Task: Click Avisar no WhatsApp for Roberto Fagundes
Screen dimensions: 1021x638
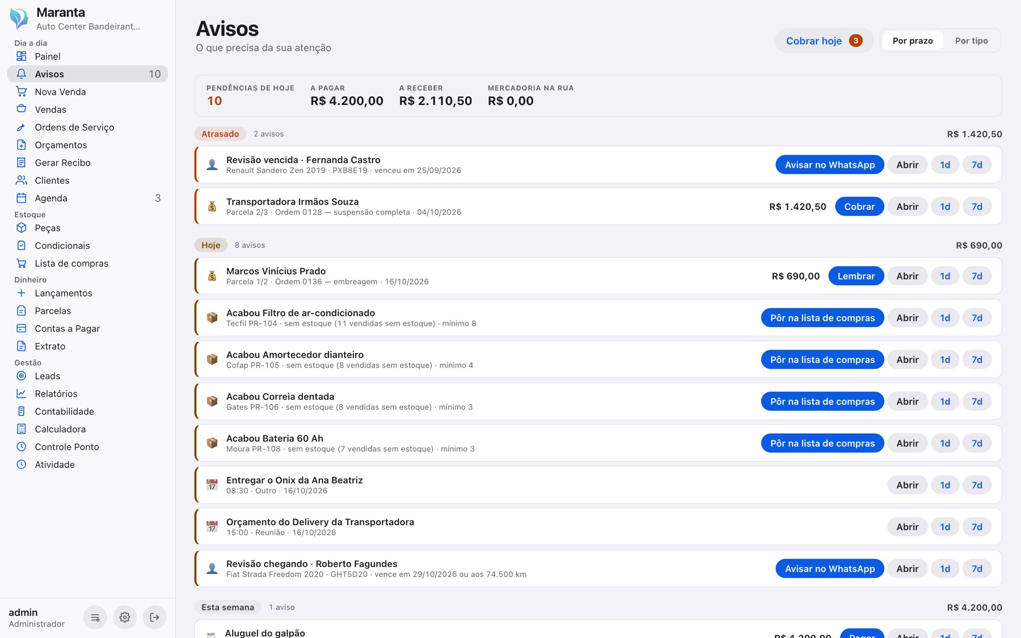Action: point(829,568)
